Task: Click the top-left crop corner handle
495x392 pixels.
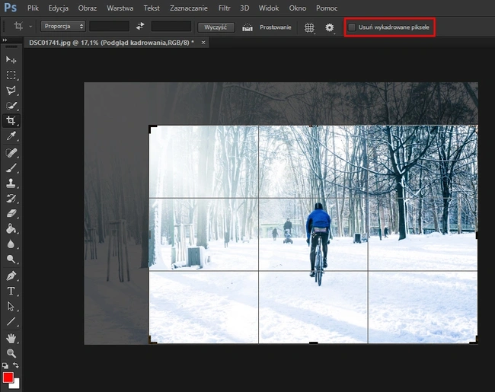Action: click(152, 129)
